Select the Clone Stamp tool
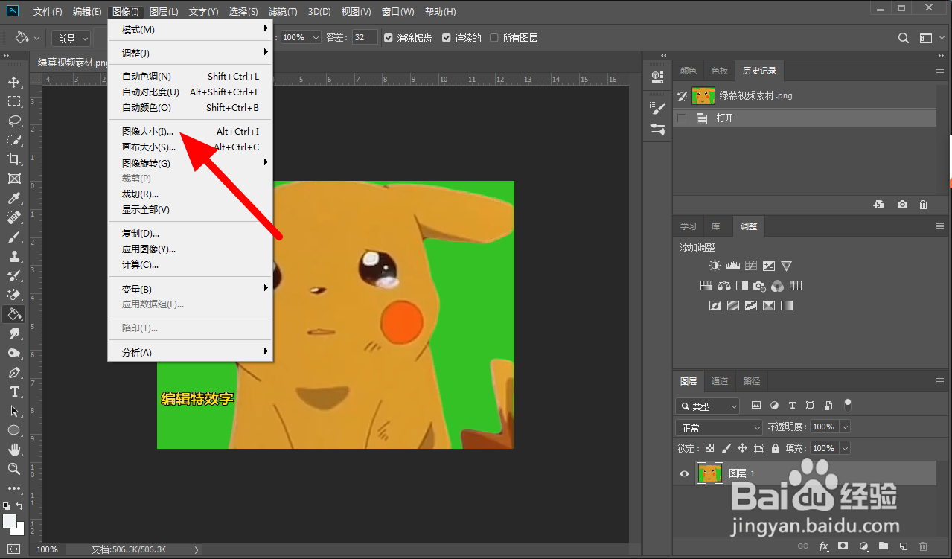Screen dimensions: 952x559 click(14, 256)
